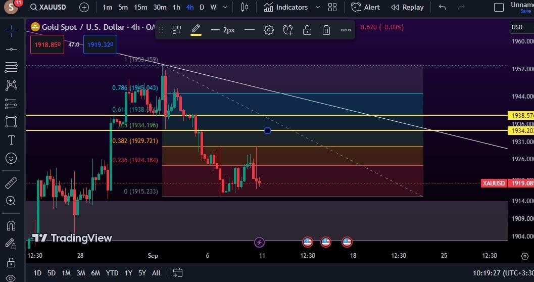The width and height of the screenshot is (534, 282).
Task: Open the patterns drawing tools group
Action: [11, 85]
